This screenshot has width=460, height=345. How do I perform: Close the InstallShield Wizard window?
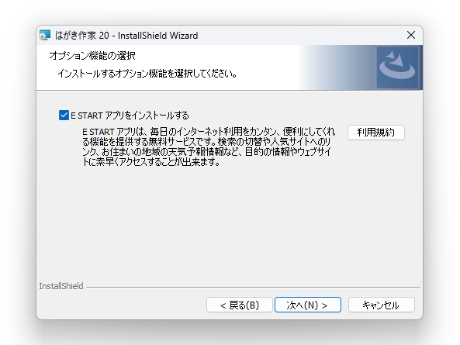pyautogui.click(x=411, y=35)
